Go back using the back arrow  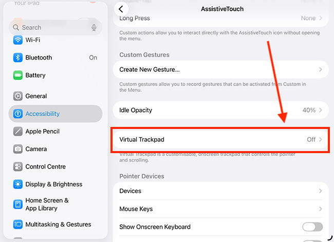tap(121, 9)
